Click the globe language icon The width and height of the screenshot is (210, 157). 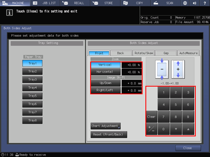coord(185,3)
